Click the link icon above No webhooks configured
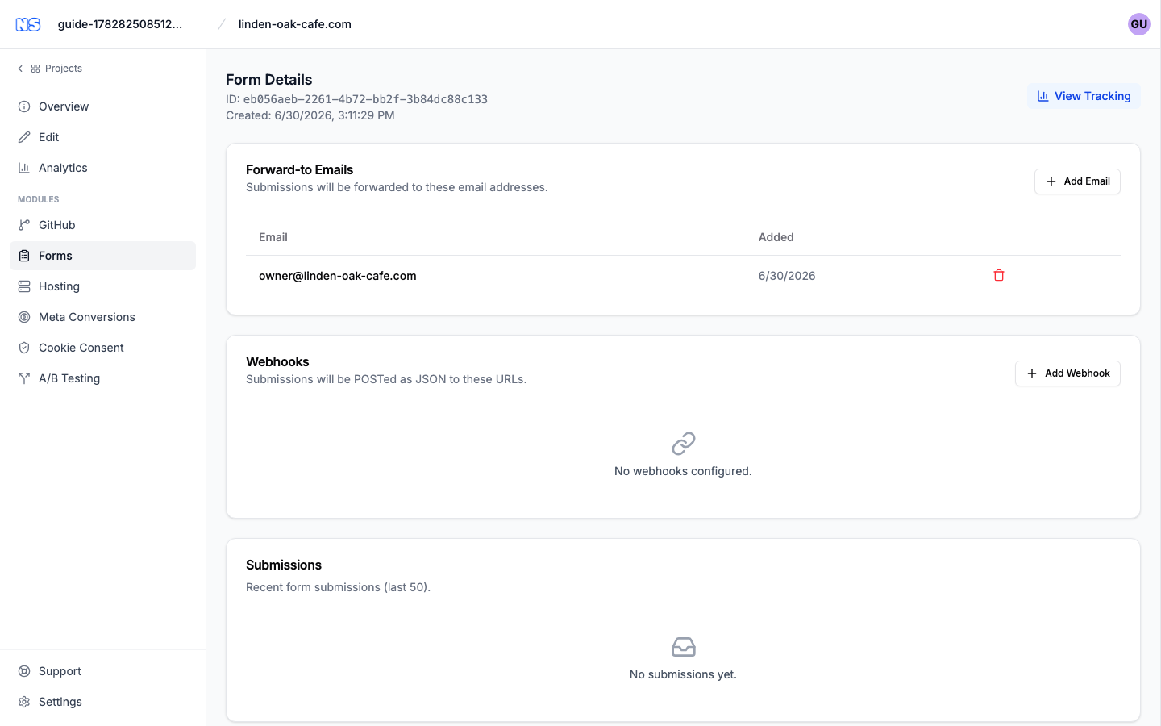 coord(684,444)
